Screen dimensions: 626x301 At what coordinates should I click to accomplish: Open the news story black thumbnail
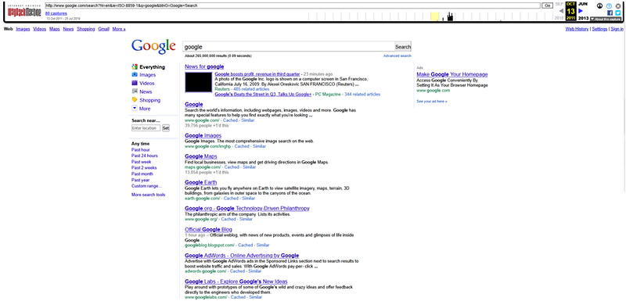[199, 82]
